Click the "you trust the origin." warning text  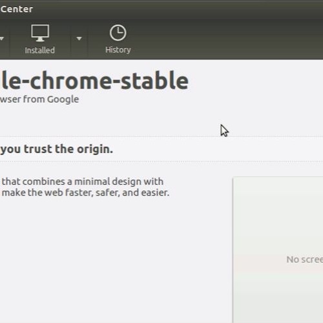[x=56, y=149]
